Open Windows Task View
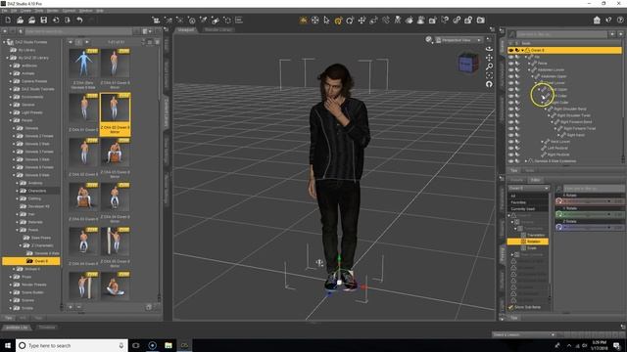627x352 pixels. pyautogui.click(x=136, y=345)
